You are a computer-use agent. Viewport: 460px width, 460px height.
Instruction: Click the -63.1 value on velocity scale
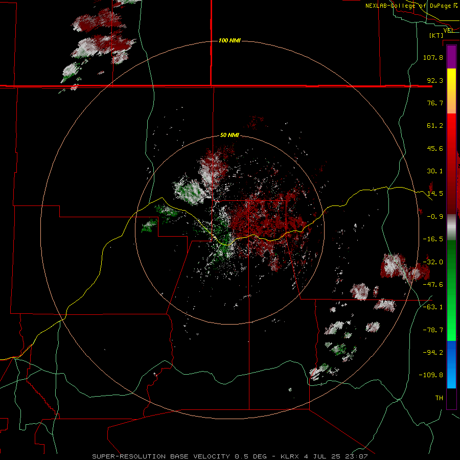click(x=433, y=307)
